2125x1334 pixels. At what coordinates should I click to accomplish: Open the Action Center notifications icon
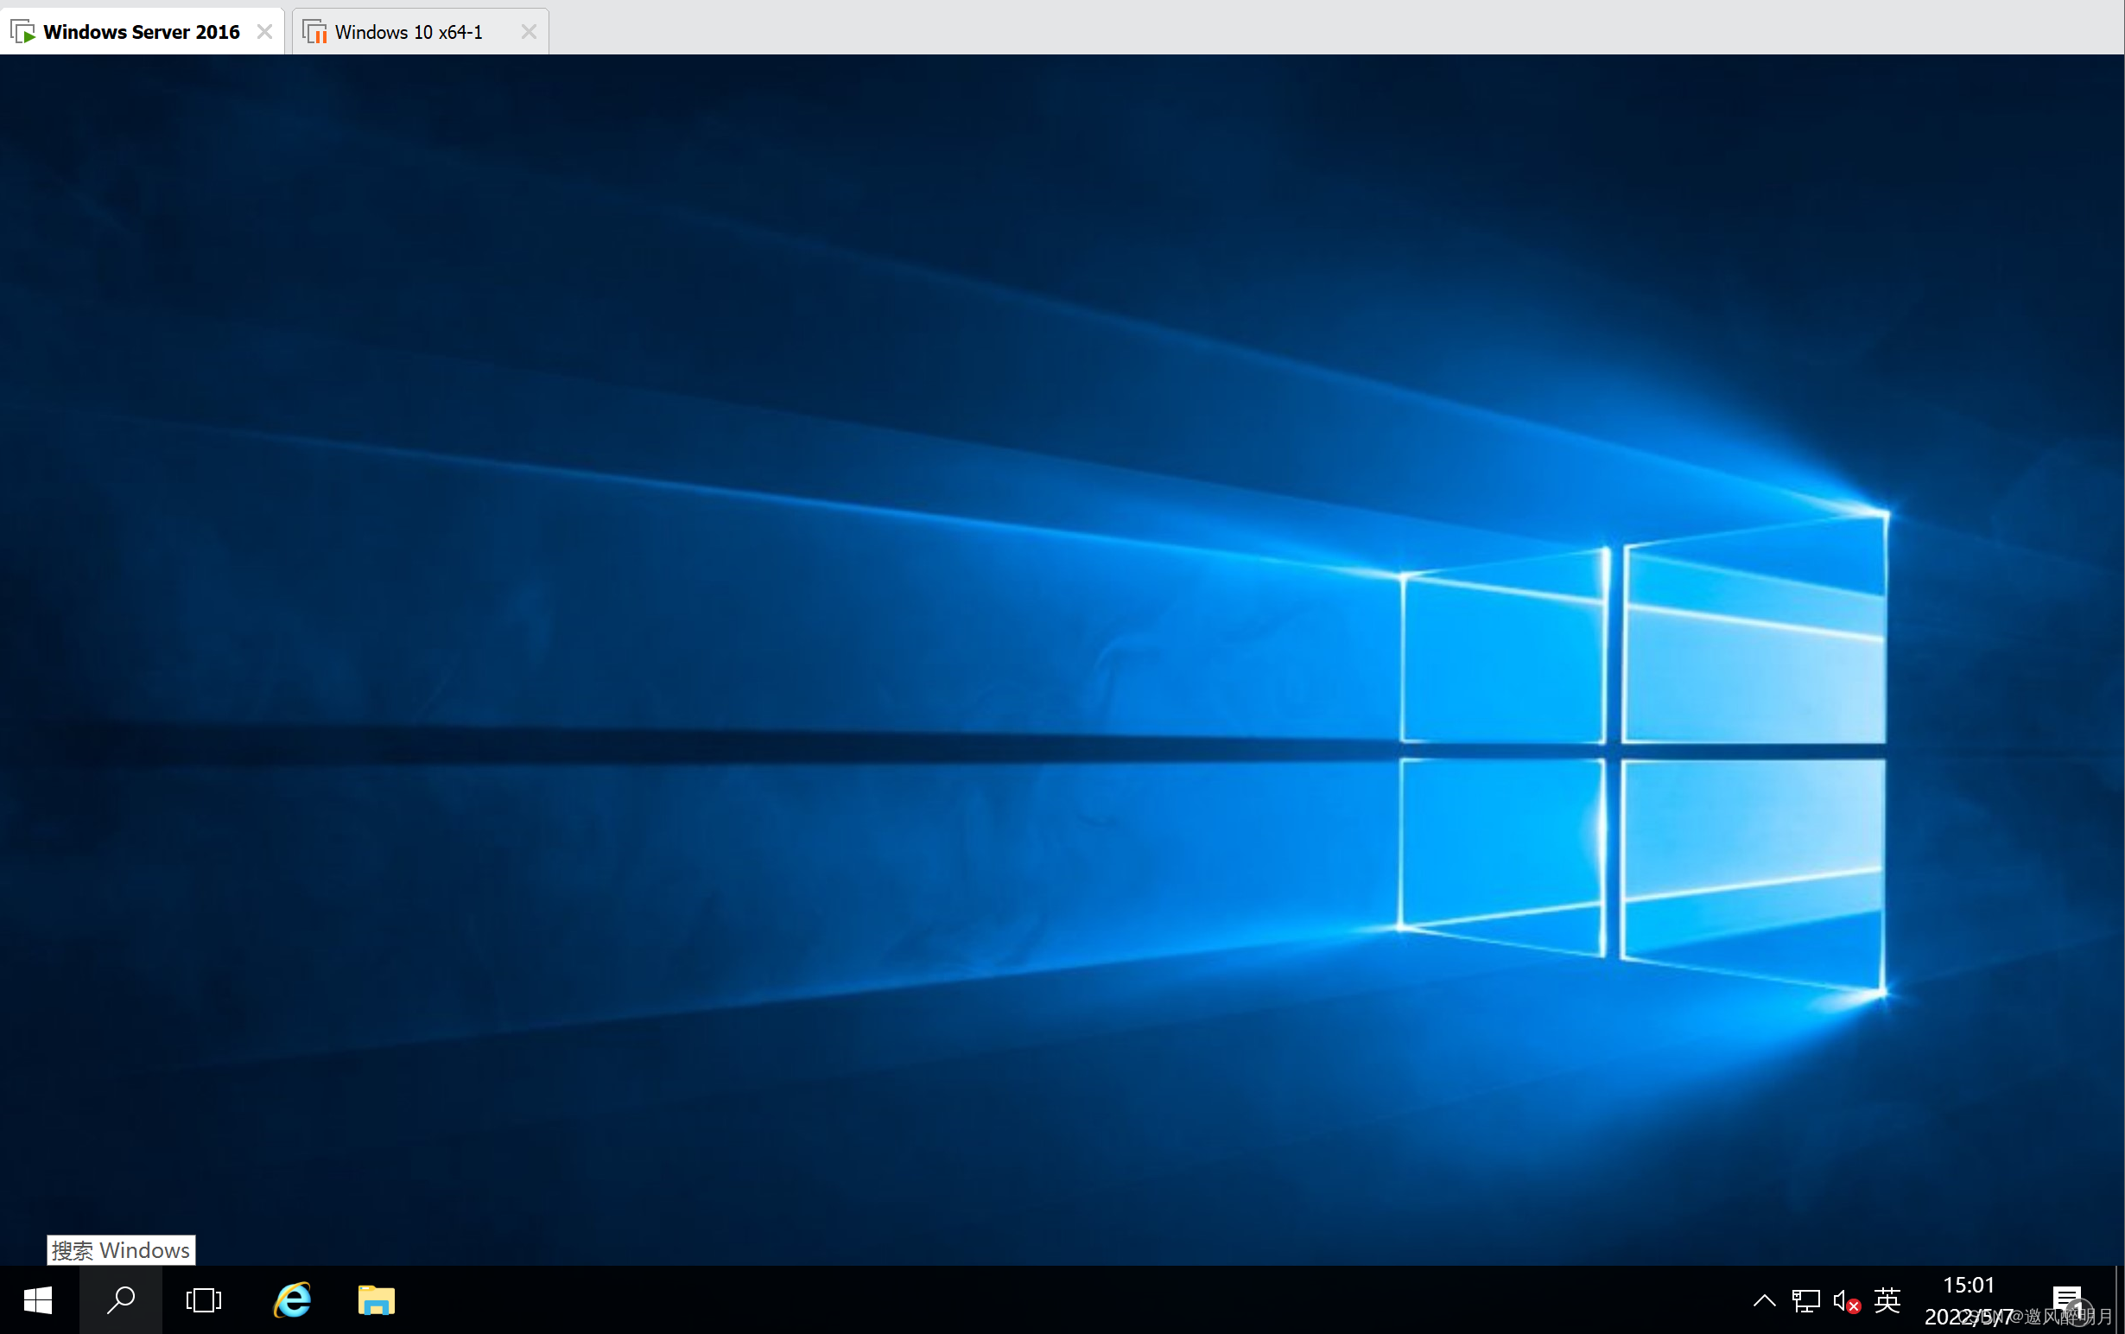pyautogui.click(x=2068, y=1300)
